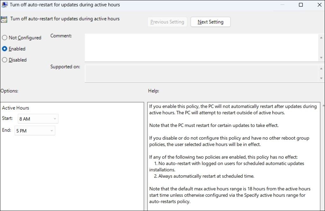Image resolution: width=325 pixels, height=211 pixels.
Task: Click the window title bar text
Action: pyautogui.click(x=65, y=5)
